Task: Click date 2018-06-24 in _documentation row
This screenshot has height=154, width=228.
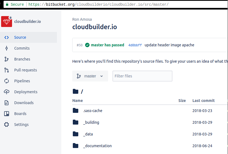Action: [202, 146]
